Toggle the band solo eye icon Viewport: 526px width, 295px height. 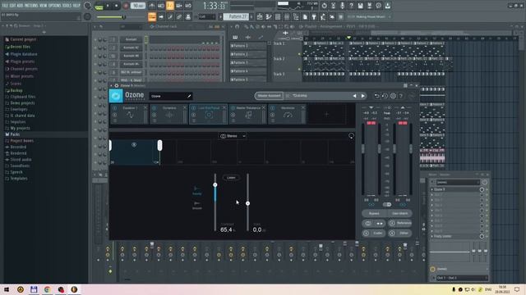[x=134, y=145]
